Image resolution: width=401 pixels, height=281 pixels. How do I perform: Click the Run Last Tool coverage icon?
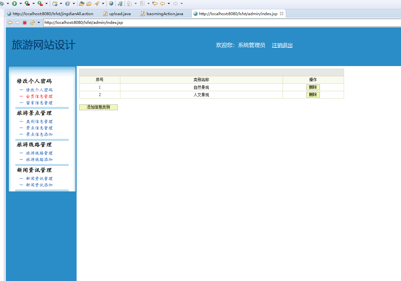click(27, 4)
